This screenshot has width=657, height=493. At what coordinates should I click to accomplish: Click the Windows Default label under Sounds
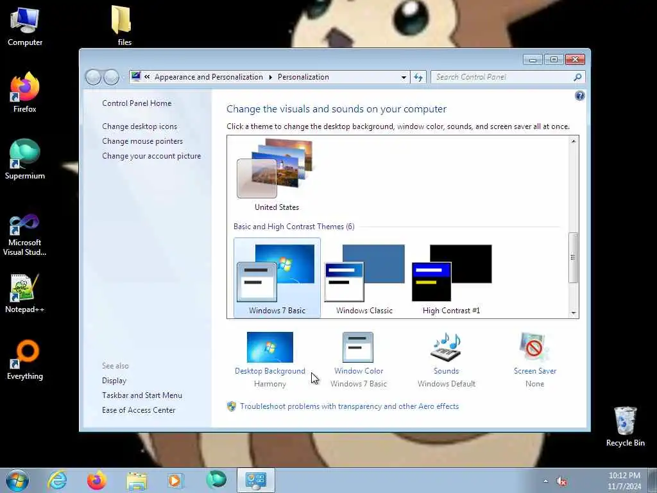(x=447, y=384)
